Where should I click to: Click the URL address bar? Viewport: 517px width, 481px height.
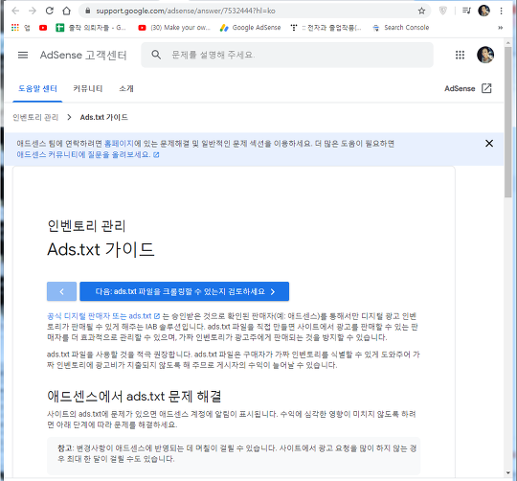click(254, 11)
